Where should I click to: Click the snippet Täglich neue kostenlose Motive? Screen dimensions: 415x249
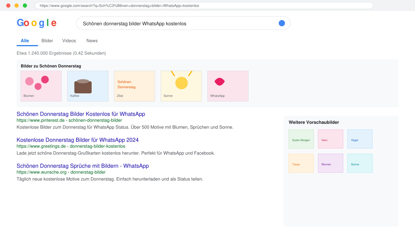click(110, 179)
